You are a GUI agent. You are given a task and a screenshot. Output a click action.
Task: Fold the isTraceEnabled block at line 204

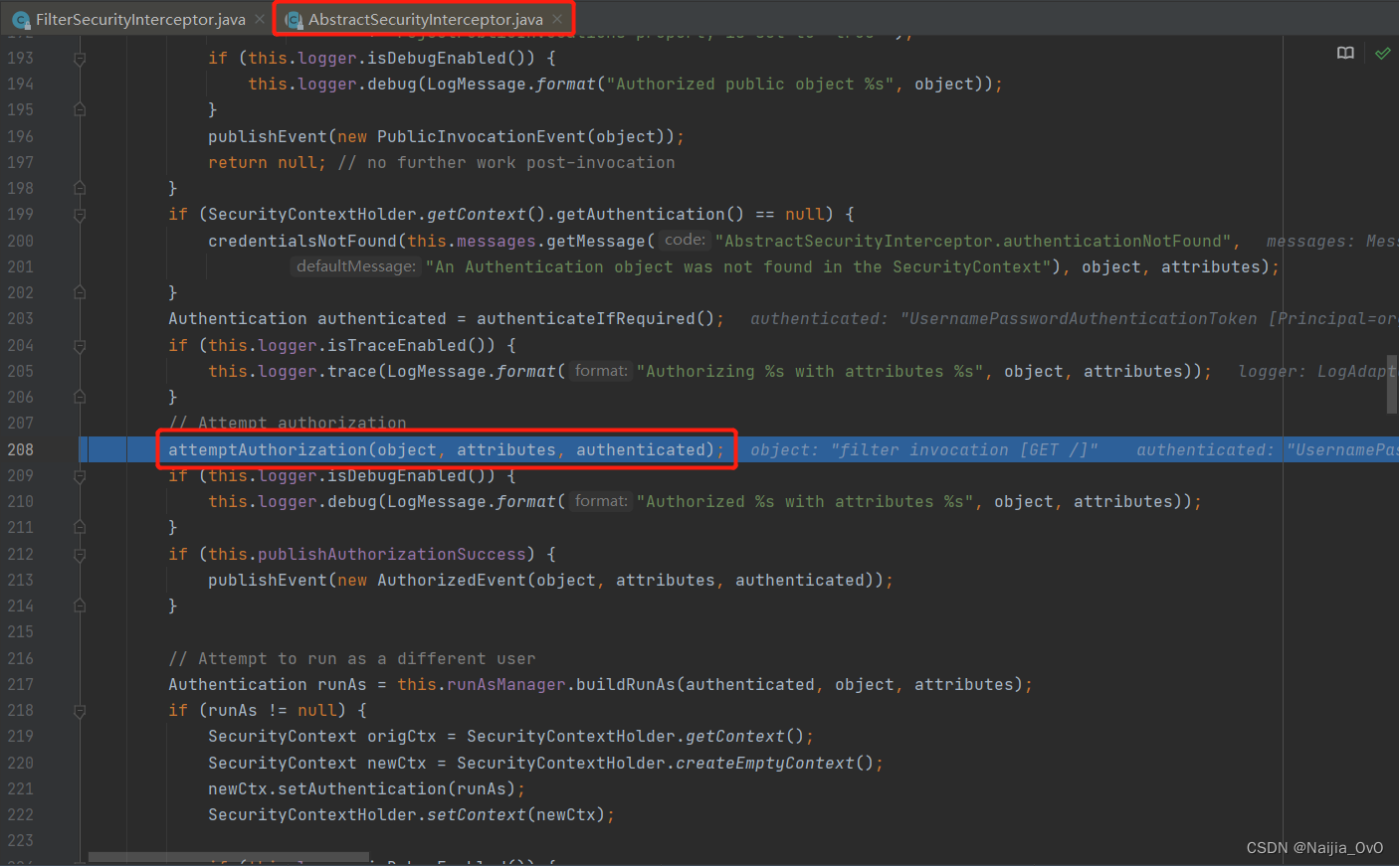tap(80, 345)
